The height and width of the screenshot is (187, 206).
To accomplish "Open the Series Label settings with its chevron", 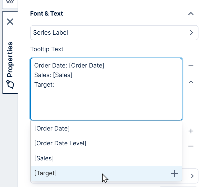I will [x=192, y=33].
